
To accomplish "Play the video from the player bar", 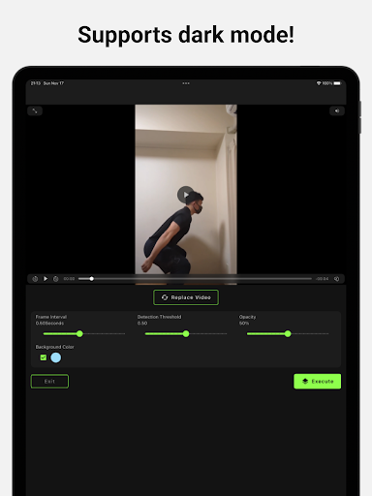I will click(46, 279).
